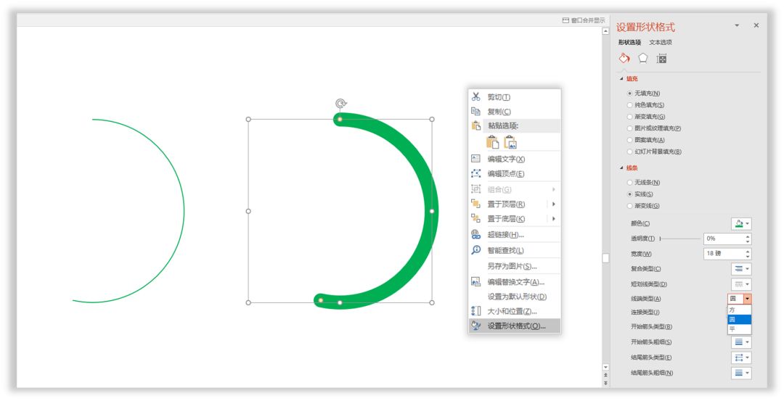Open the Effects pentagon tab

[643, 59]
